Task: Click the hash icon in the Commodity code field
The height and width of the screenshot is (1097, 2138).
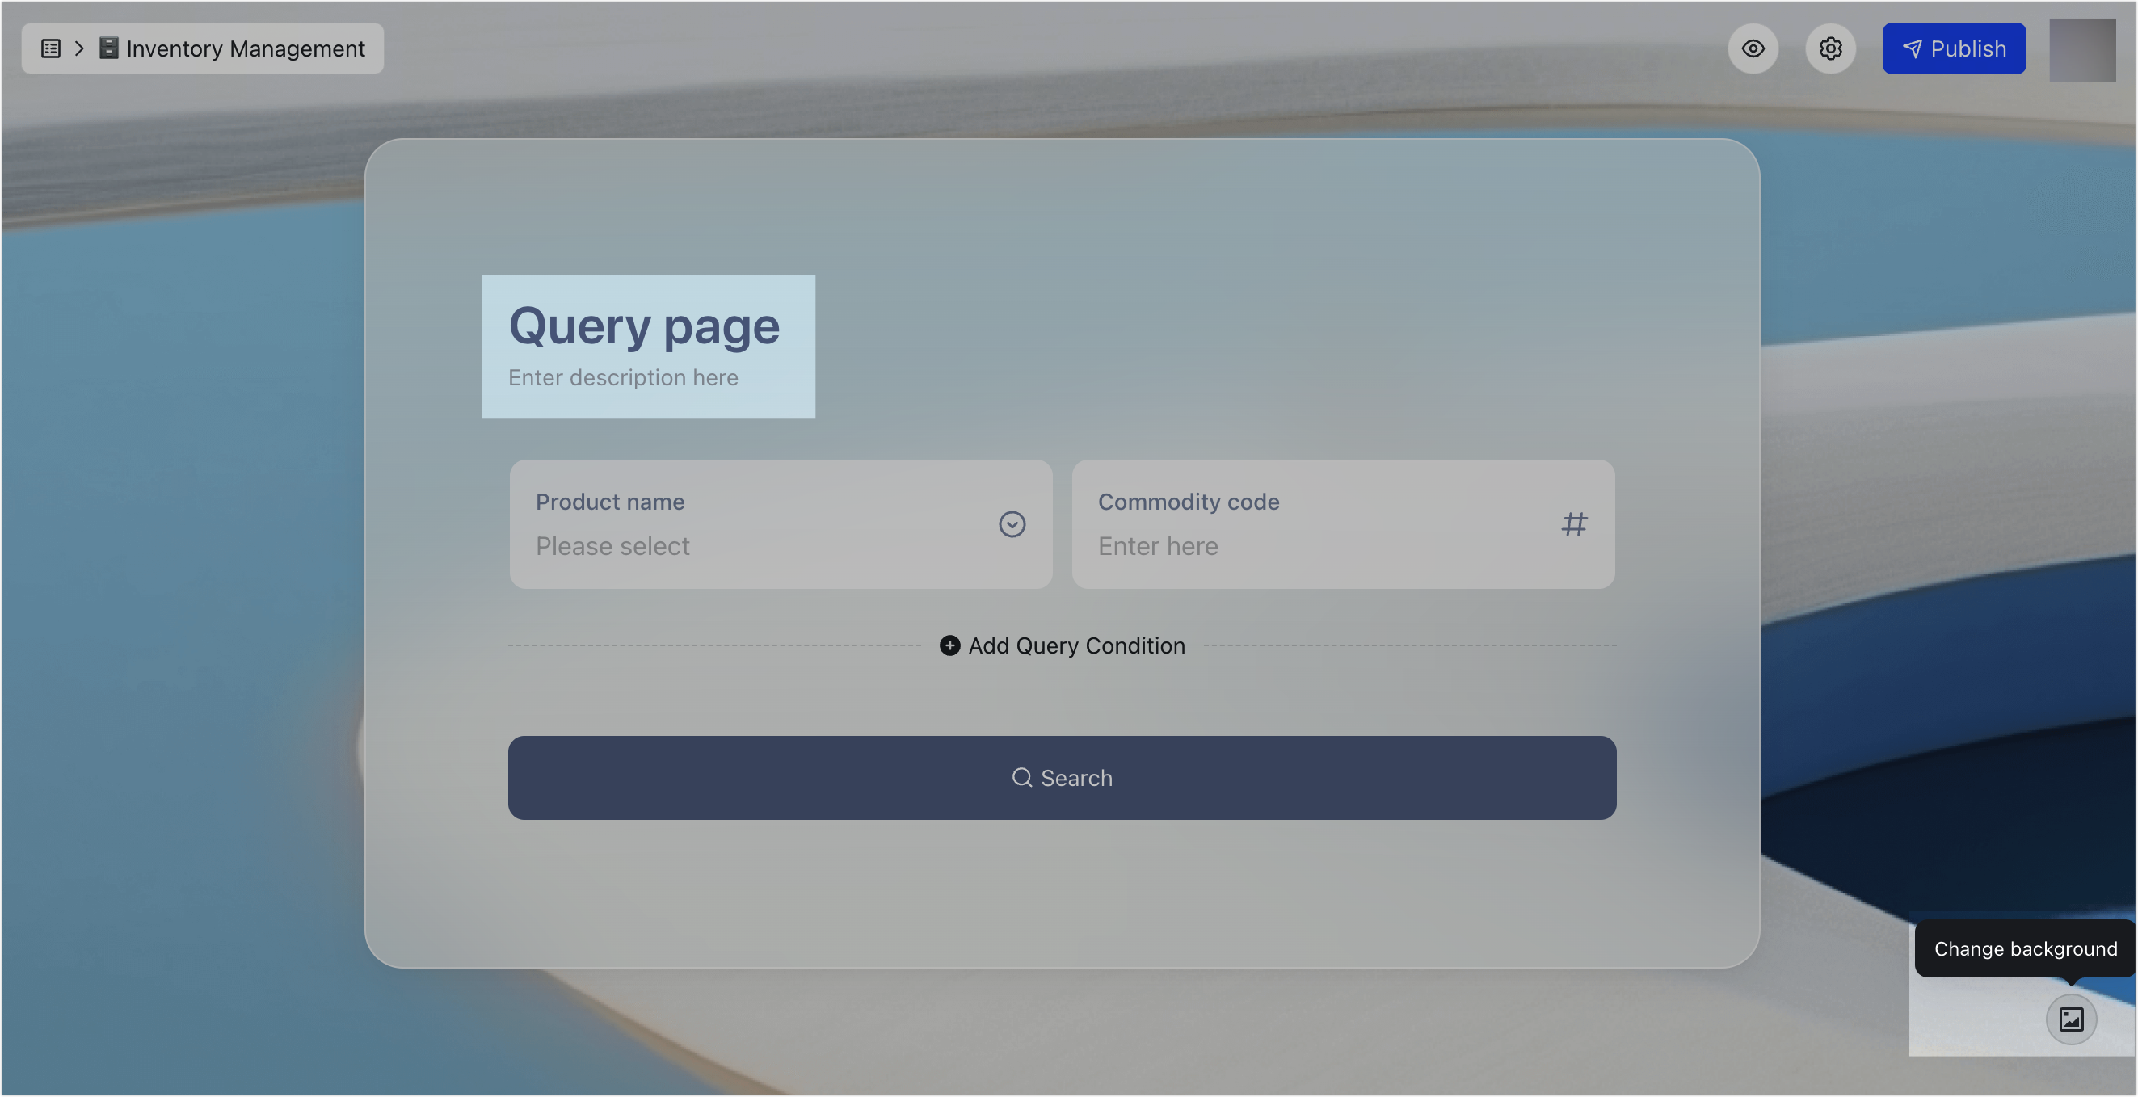Action: 1574,523
